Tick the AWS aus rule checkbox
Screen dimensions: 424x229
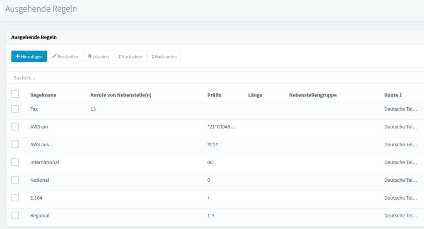click(x=15, y=145)
